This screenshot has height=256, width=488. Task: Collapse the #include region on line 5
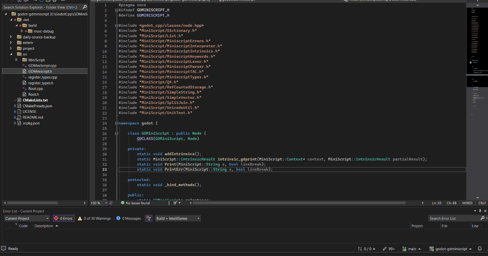click(117, 26)
